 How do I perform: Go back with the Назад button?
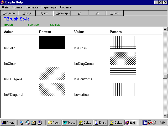27,13
